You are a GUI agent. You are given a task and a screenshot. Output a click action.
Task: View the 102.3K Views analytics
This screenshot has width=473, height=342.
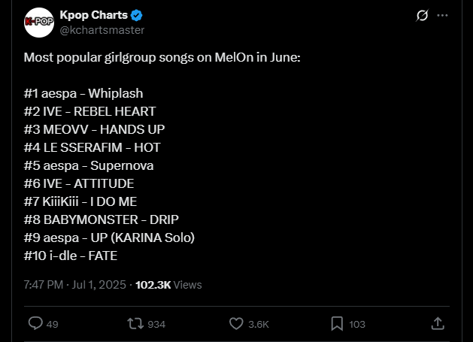coord(168,285)
